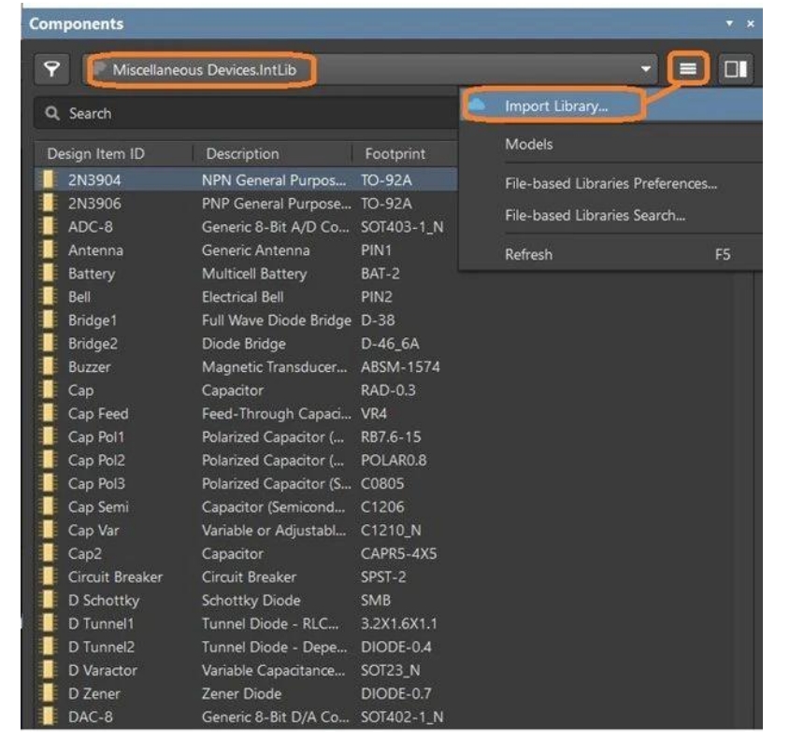Viewport: 804px width, 740px height.
Task: Expand the library selection dropdown arrow
Action: pos(646,69)
